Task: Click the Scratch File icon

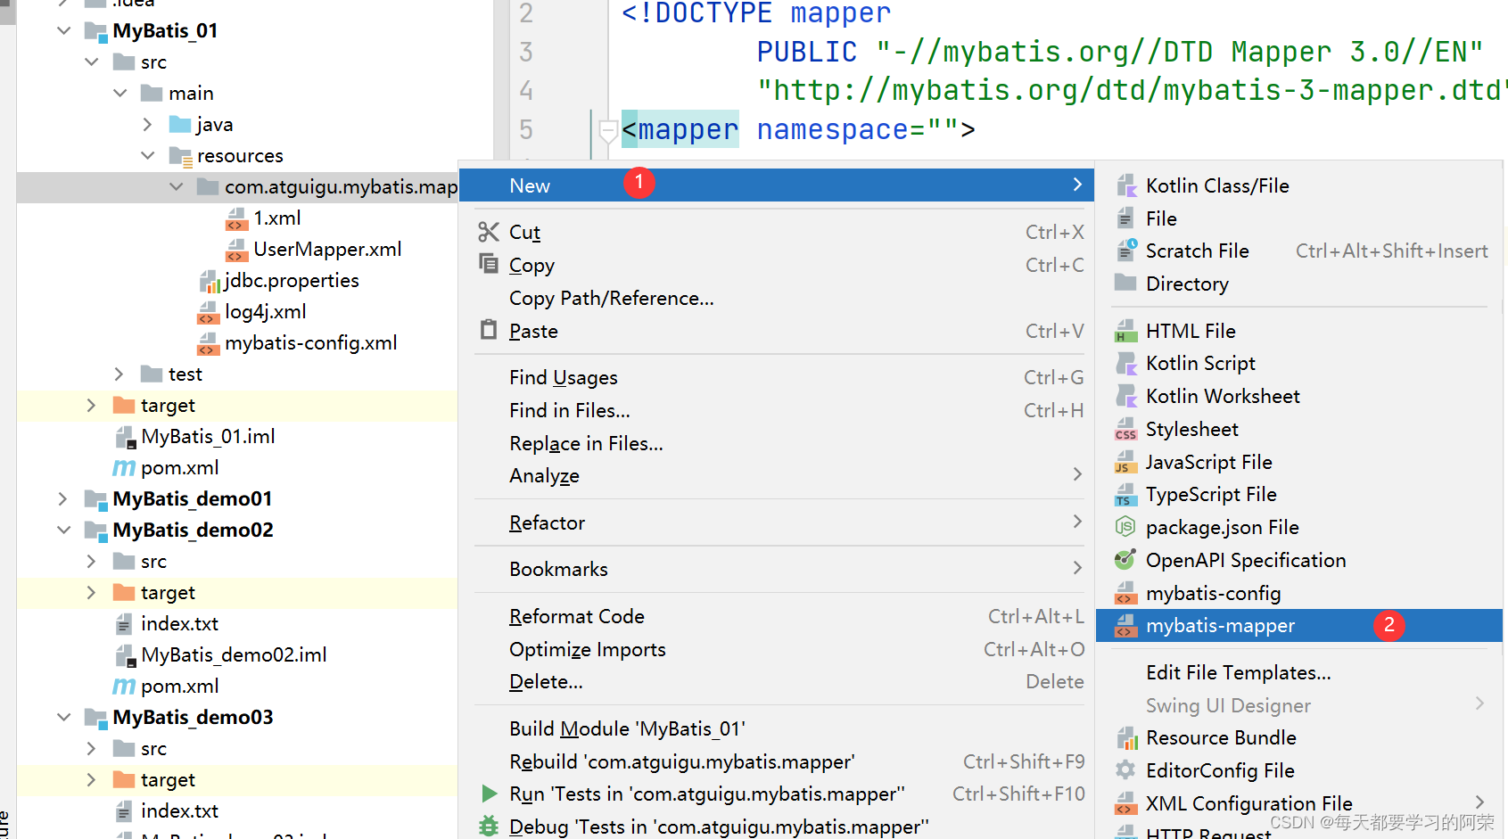Action: (1126, 251)
